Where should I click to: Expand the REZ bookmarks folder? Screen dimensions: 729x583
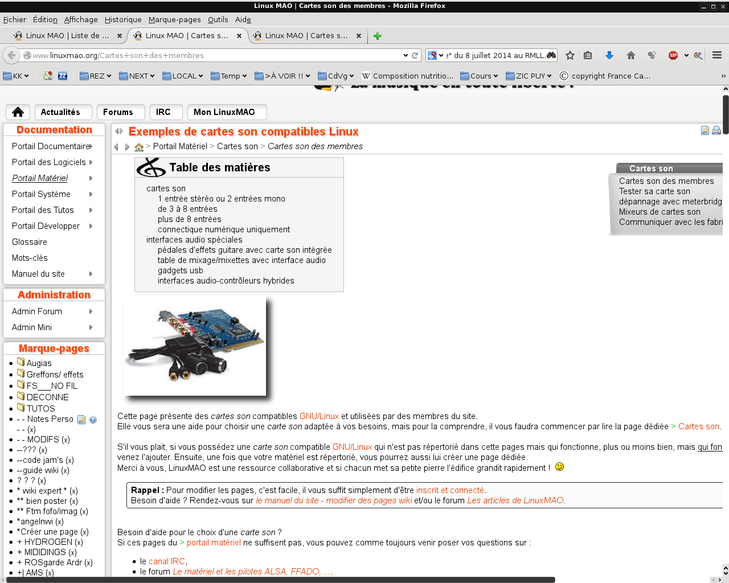tap(95, 76)
